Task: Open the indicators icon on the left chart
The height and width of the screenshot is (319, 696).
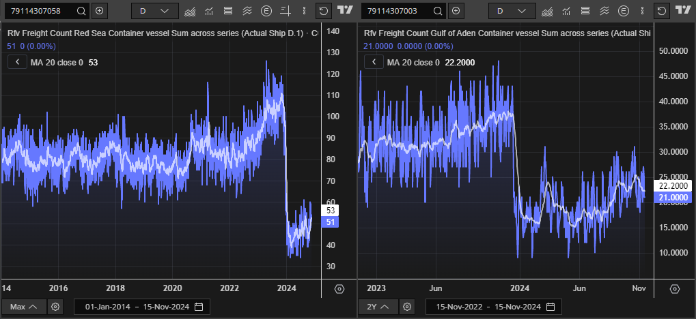Action: click(x=209, y=11)
